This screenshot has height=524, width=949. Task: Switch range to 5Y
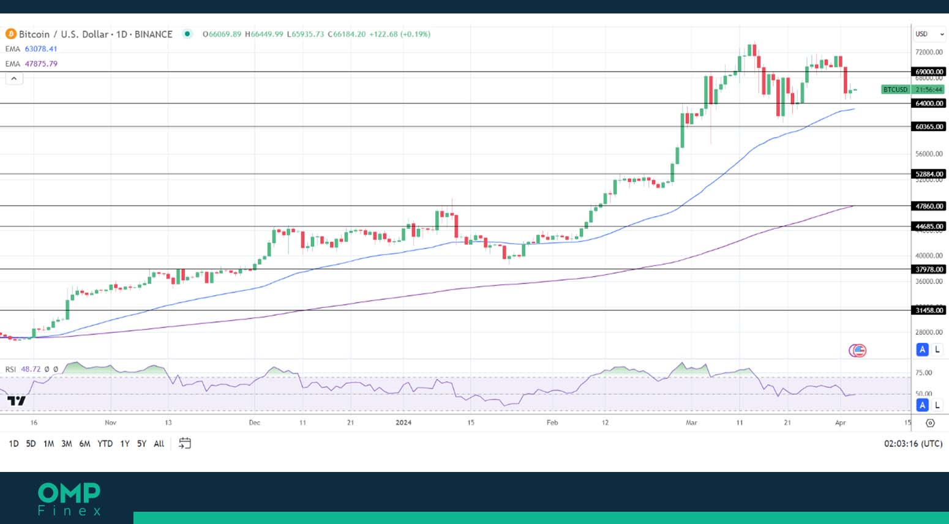point(141,444)
